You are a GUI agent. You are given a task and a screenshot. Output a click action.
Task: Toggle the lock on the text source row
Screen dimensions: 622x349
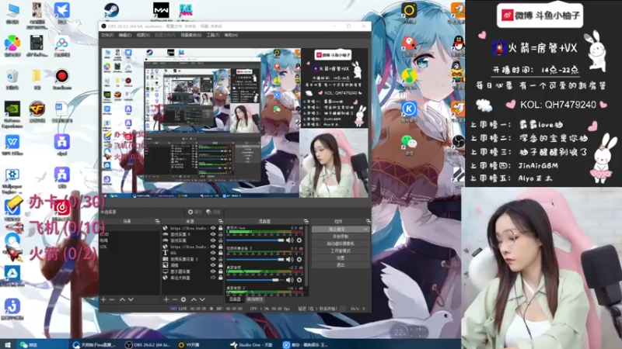221,253
